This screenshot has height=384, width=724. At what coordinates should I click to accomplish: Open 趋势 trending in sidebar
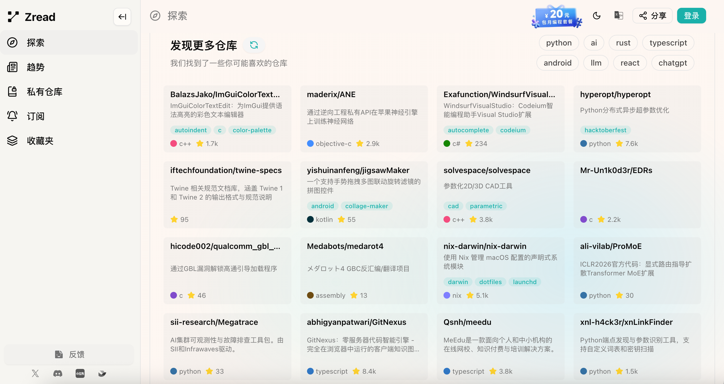[x=35, y=67]
